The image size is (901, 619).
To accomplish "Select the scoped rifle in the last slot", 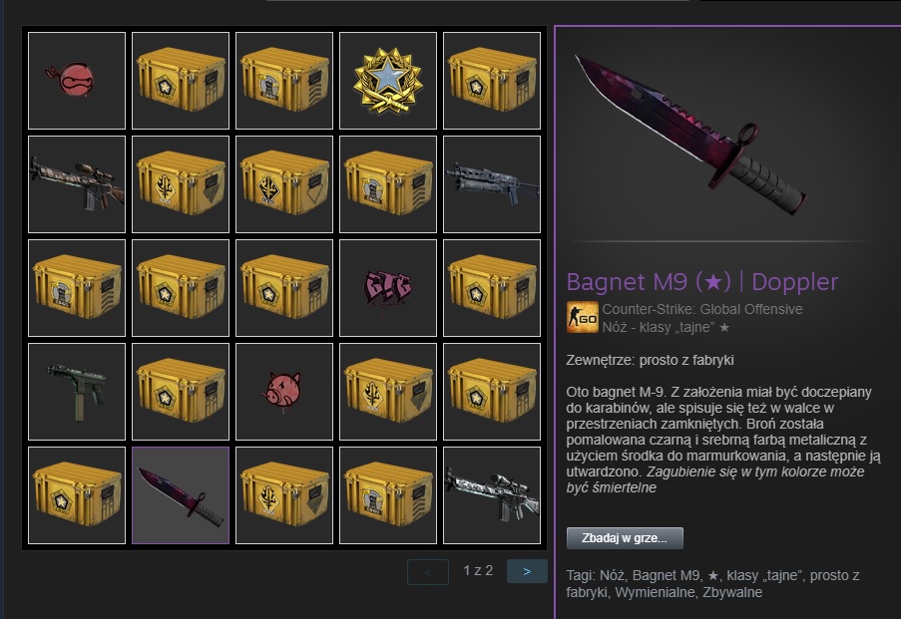I will pos(492,495).
